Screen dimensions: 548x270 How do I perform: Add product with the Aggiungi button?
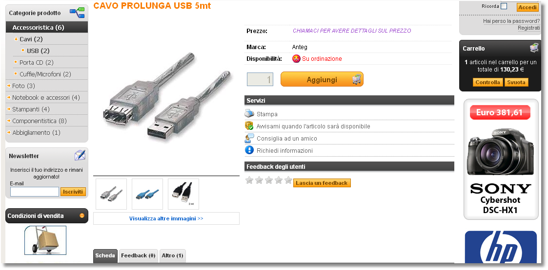pyautogui.click(x=322, y=79)
